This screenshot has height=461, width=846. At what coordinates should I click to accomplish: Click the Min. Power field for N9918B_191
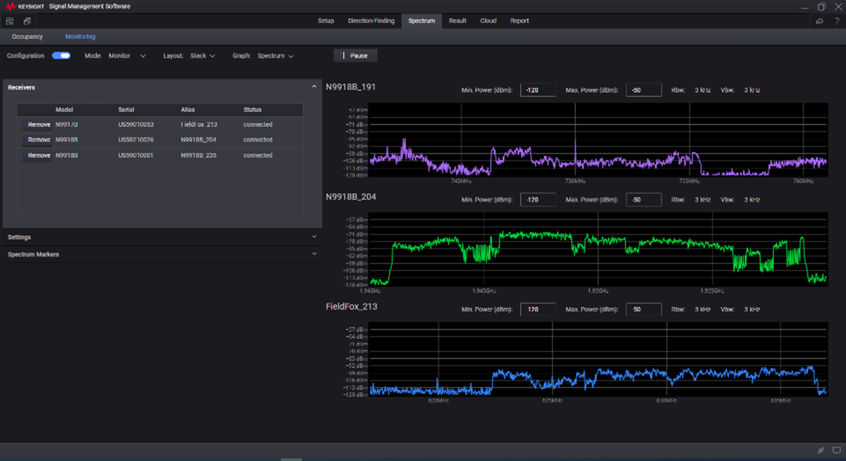(538, 90)
